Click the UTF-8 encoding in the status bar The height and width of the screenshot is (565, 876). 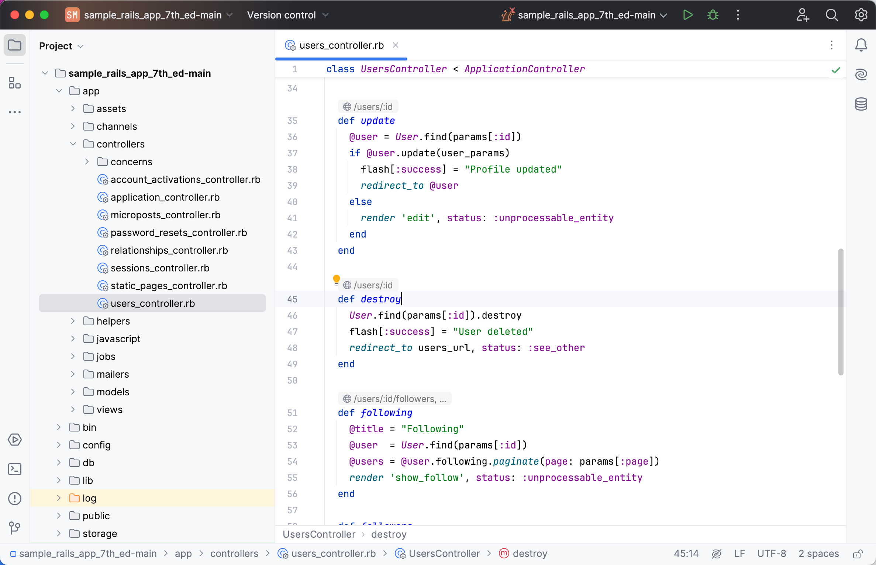(x=771, y=554)
